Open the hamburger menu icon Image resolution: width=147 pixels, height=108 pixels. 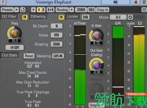[144, 10]
